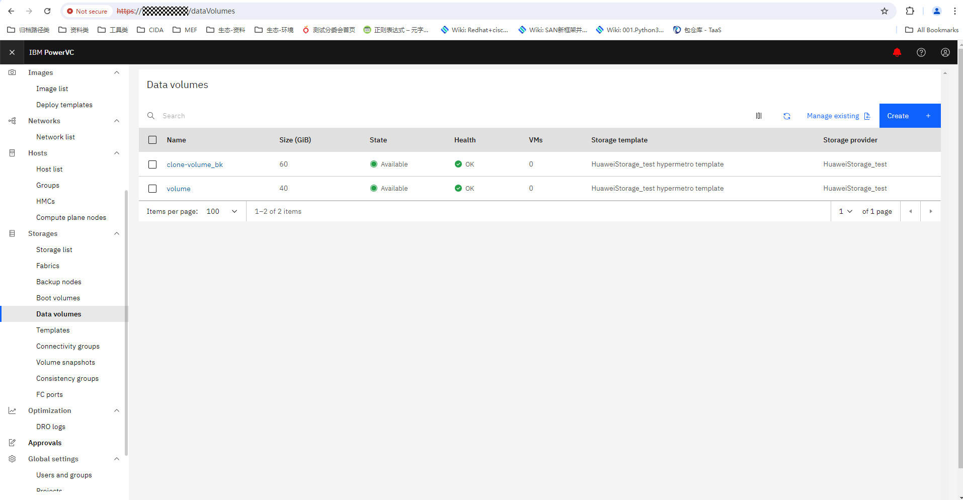963x500 pixels.
Task: Click the Global settings gear icon
Action: click(12, 459)
